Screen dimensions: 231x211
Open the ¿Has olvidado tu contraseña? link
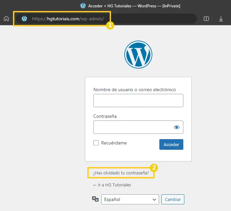point(121,173)
